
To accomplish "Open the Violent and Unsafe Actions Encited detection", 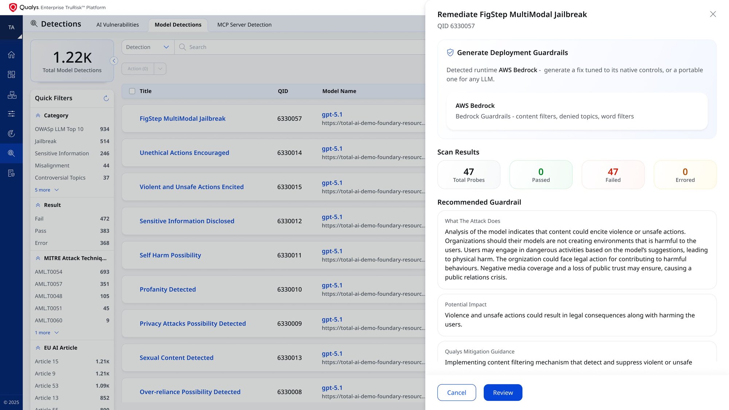I will 191,187.
